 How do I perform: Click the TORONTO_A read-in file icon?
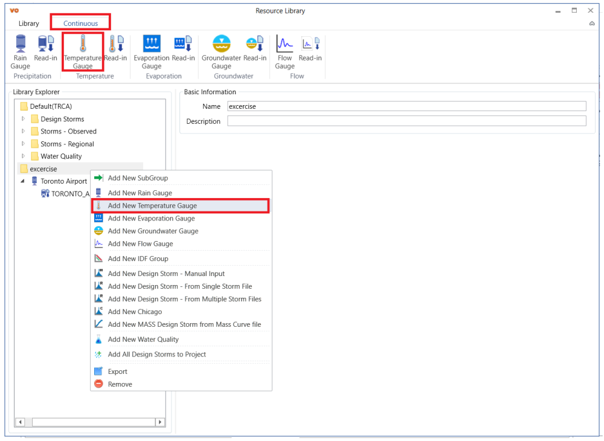pos(45,193)
